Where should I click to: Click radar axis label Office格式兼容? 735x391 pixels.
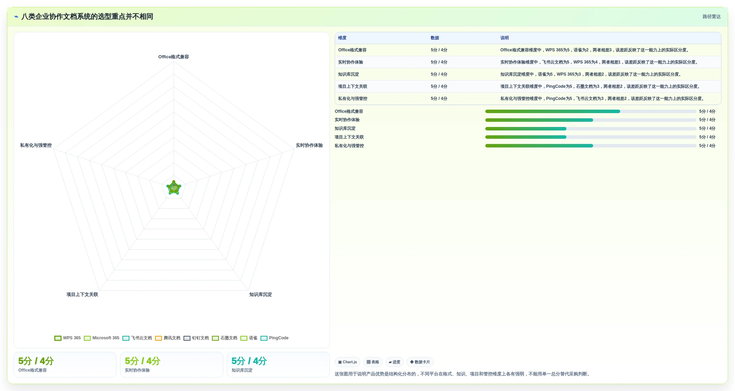point(174,57)
